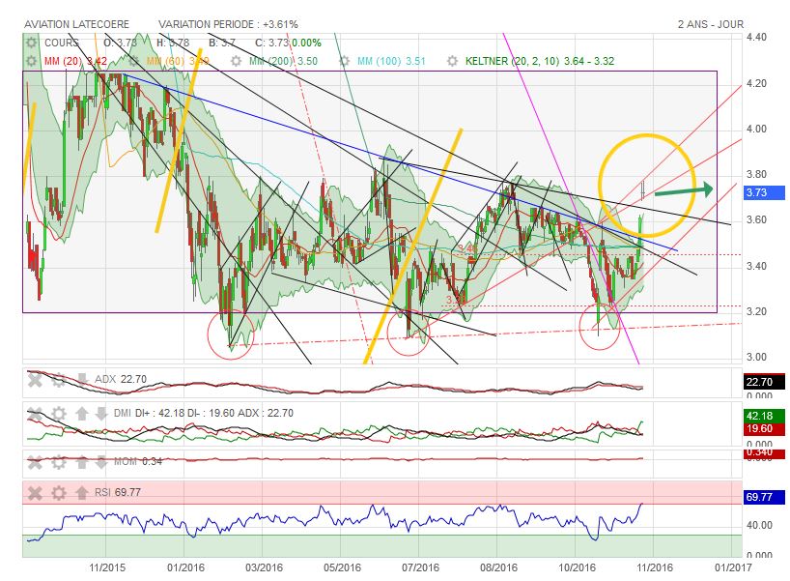The width and height of the screenshot is (790, 581).
Task: Click the MM (60) moving average label
Action: coord(178,62)
